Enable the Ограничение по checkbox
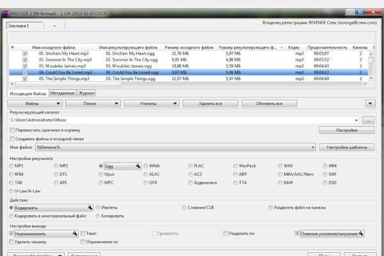 [x=83, y=242]
